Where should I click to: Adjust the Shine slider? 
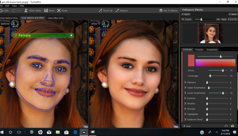click(223, 71)
